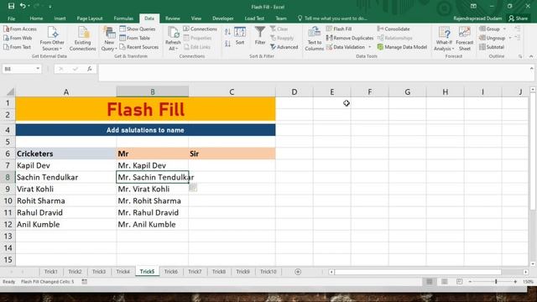The height and width of the screenshot is (302, 537).
Task: Open Text to Columns wizard
Action: point(314,39)
